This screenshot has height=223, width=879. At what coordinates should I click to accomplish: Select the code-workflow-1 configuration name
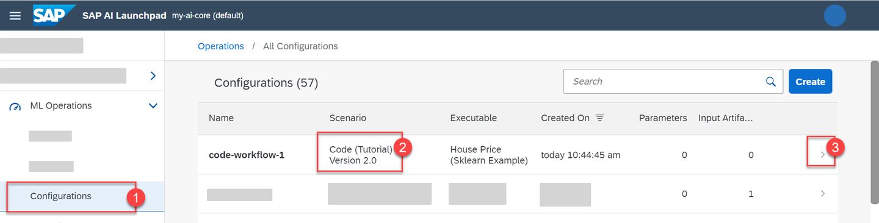247,155
